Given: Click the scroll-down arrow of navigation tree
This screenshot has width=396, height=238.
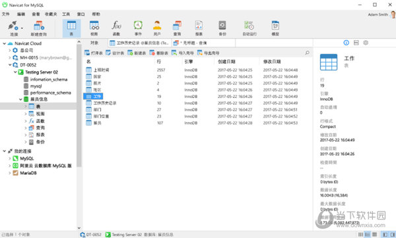Looking at the screenshot, I should coord(79,228).
